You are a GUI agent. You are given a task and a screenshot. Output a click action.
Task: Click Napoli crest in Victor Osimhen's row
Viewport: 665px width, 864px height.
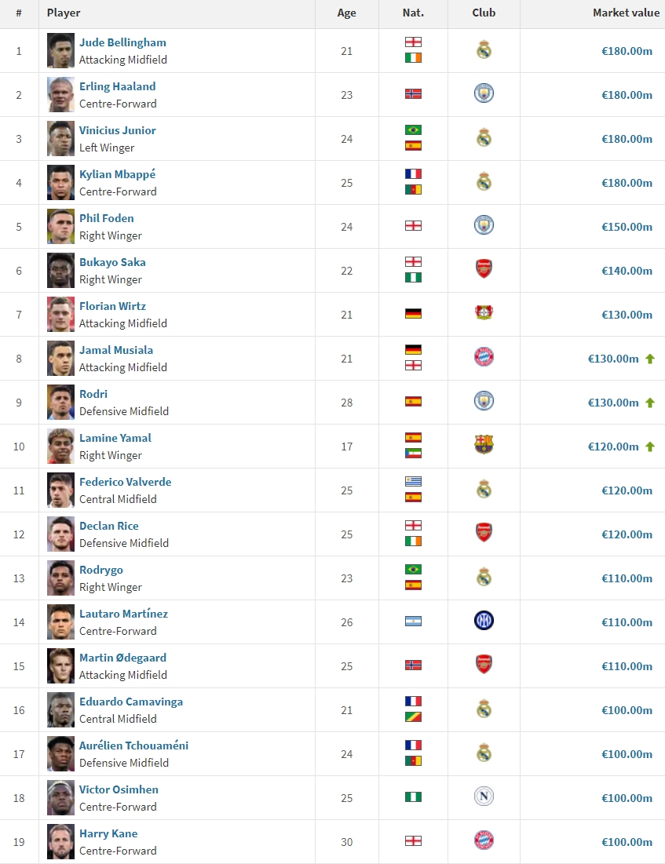(484, 798)
